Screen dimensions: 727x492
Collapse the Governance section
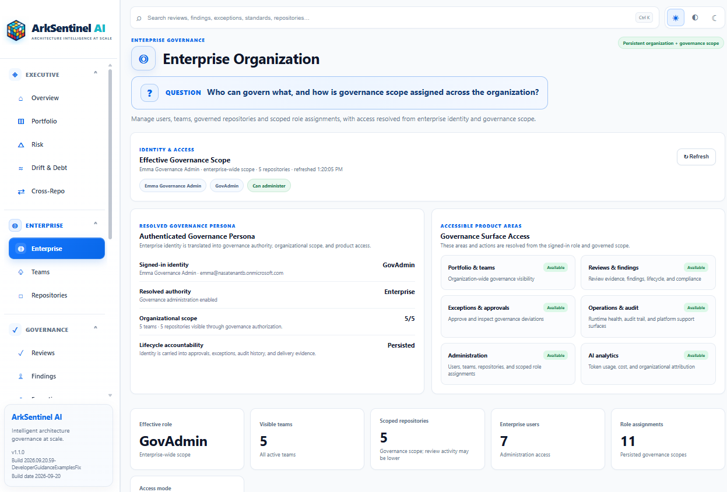click(x=96, y=328)
